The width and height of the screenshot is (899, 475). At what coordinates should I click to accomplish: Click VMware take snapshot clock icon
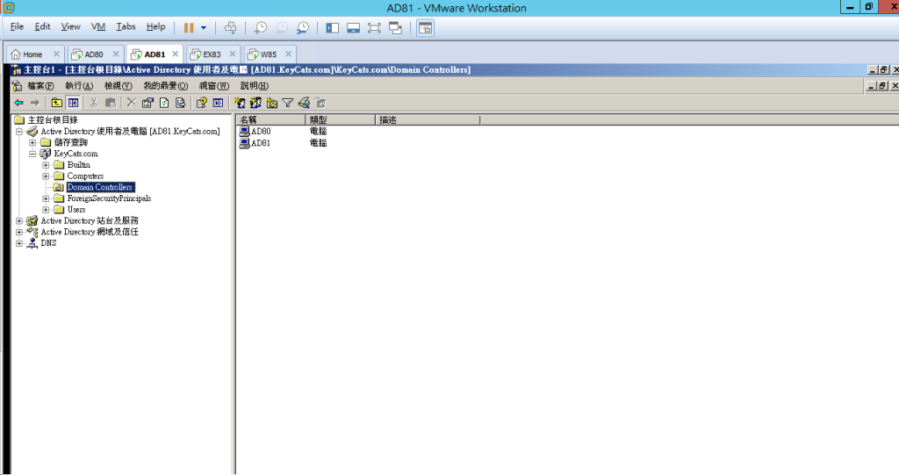[261, 28]
